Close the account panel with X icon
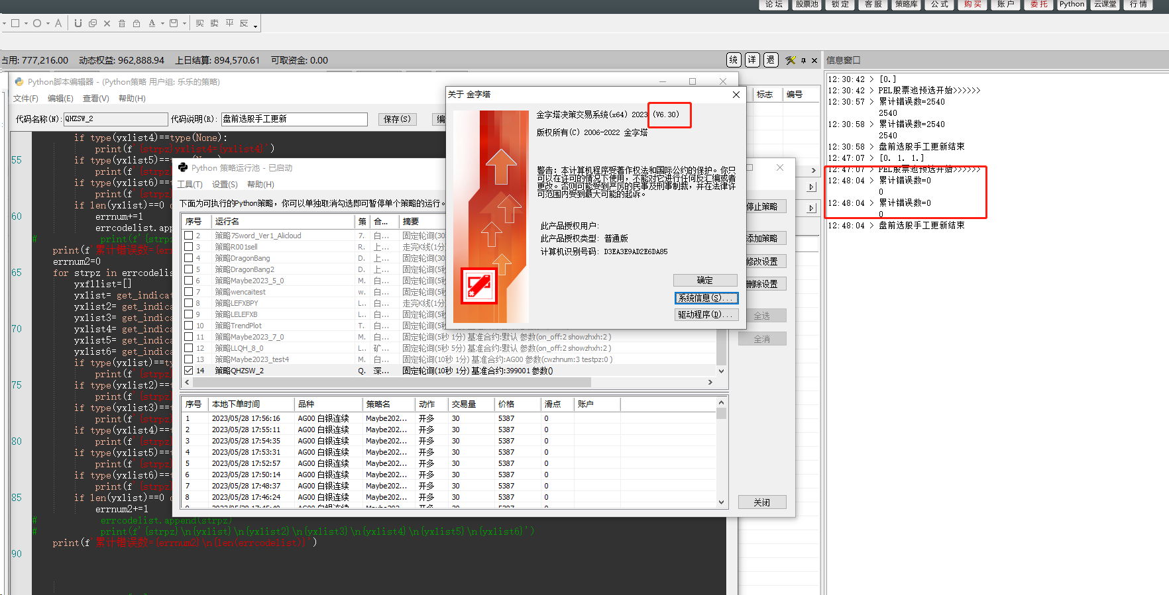The width and height of the screenshot is (1169, 595). tap(814, 60)
